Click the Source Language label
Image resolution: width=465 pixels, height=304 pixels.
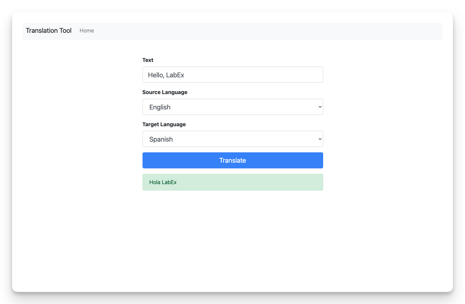165,92
